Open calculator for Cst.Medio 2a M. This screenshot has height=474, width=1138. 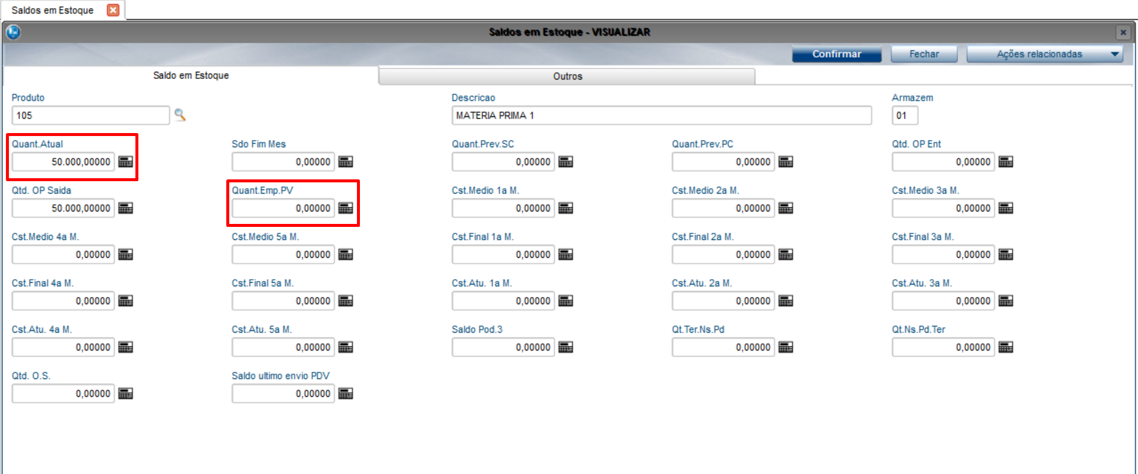click(786, 208)
